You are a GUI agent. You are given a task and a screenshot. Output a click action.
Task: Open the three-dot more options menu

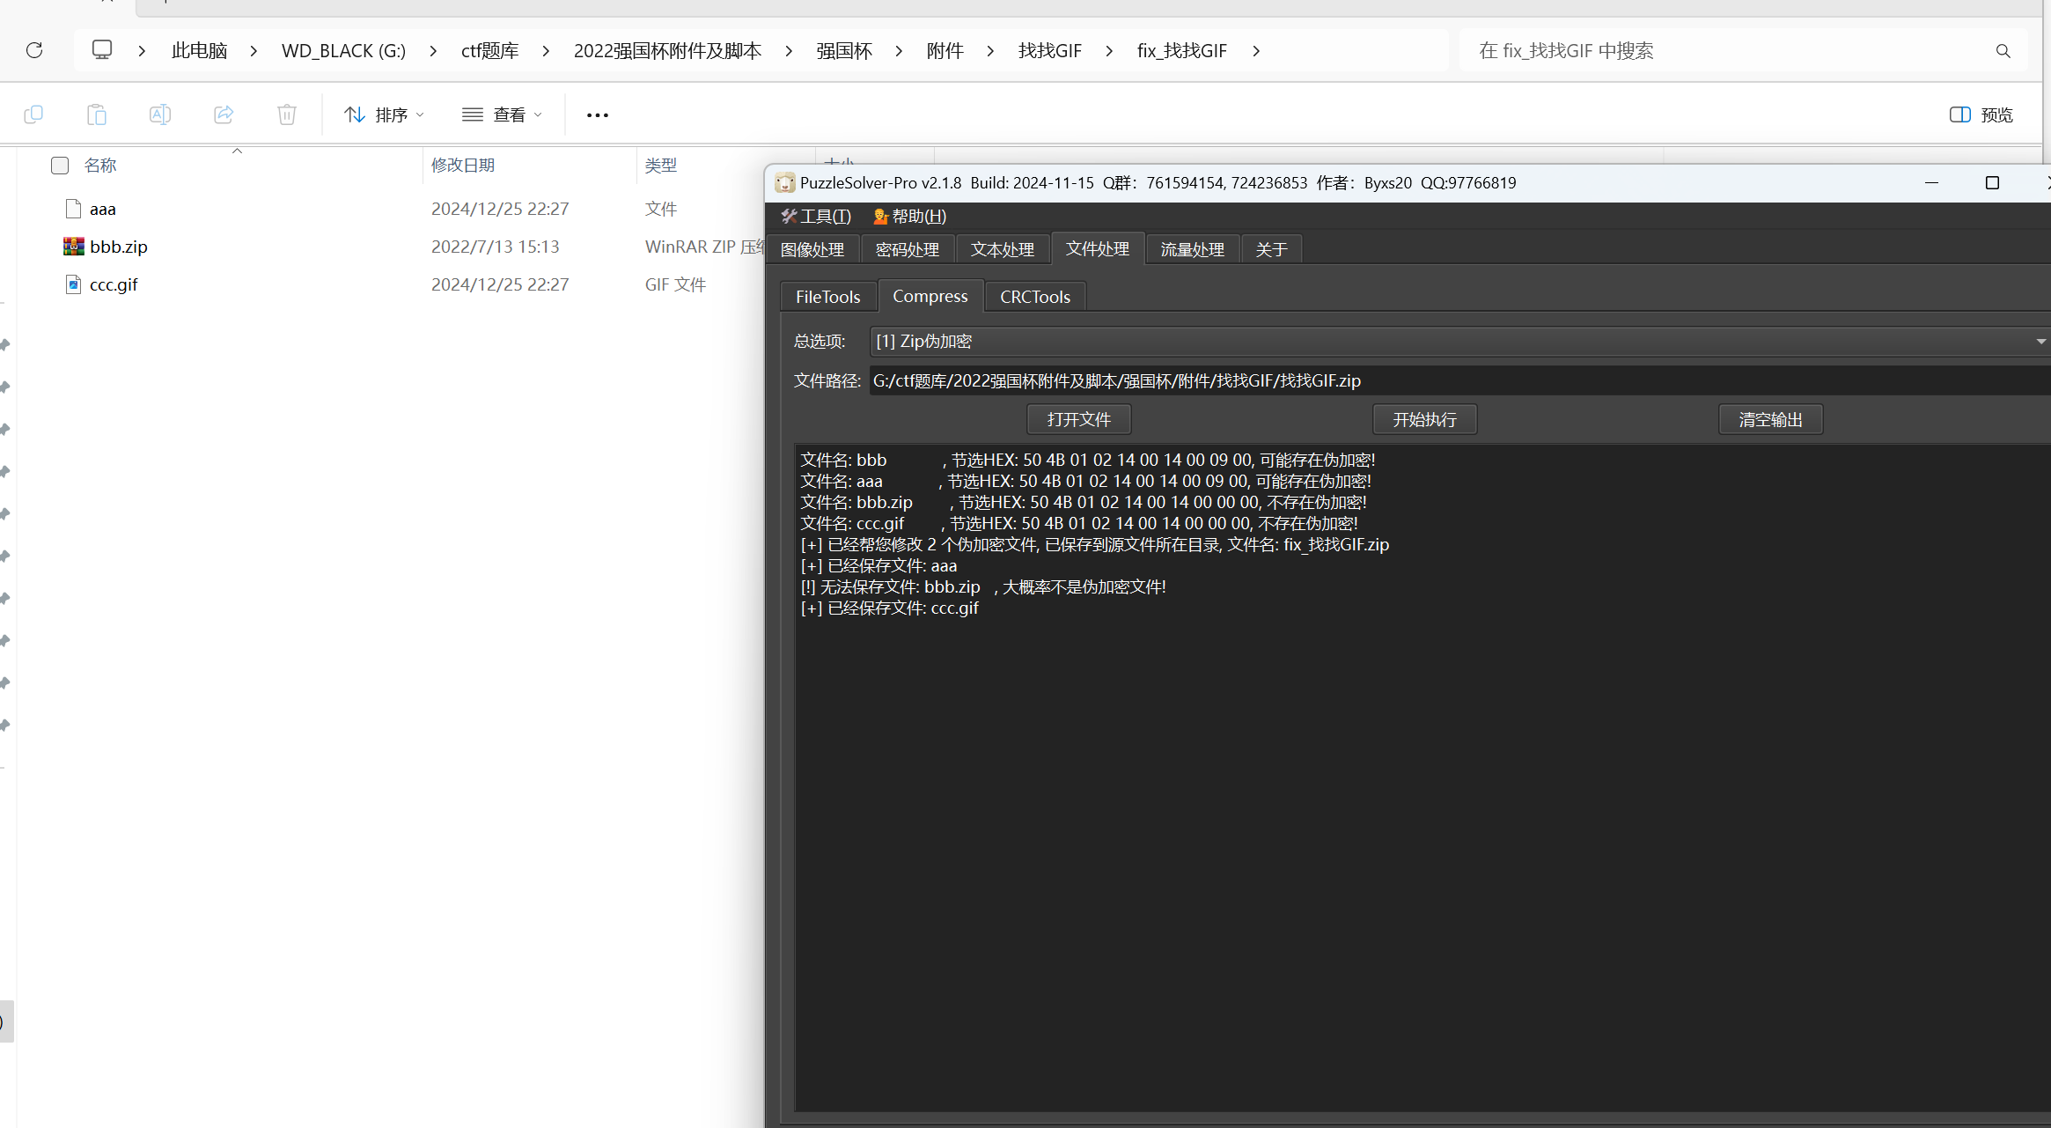pyautogui.click(x=598, y=115)
